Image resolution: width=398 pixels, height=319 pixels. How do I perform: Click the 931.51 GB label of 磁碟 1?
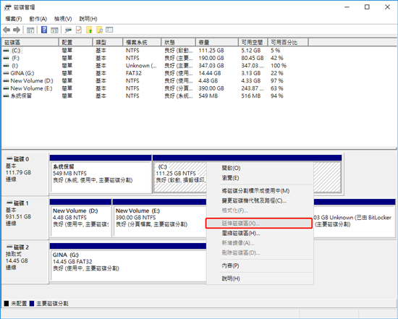(x=18, y=217)
